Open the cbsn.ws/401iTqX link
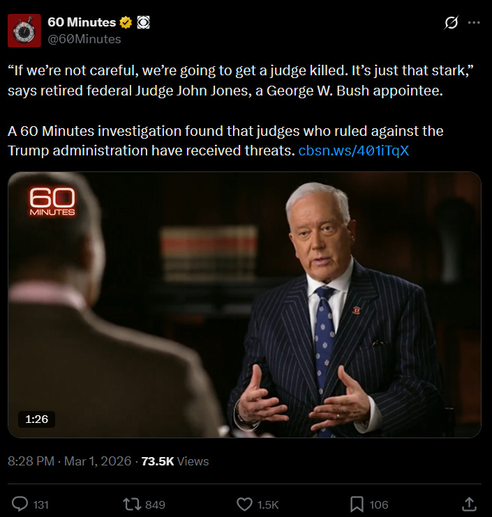The image size is (492, 517). pyautogui.click(x=354, y=151)
